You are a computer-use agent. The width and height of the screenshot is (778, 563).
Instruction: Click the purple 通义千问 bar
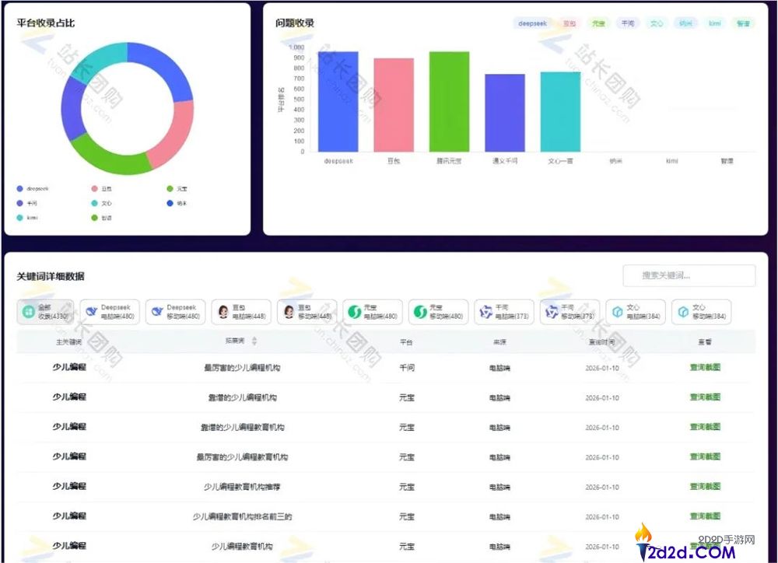(x=505, y=113)
